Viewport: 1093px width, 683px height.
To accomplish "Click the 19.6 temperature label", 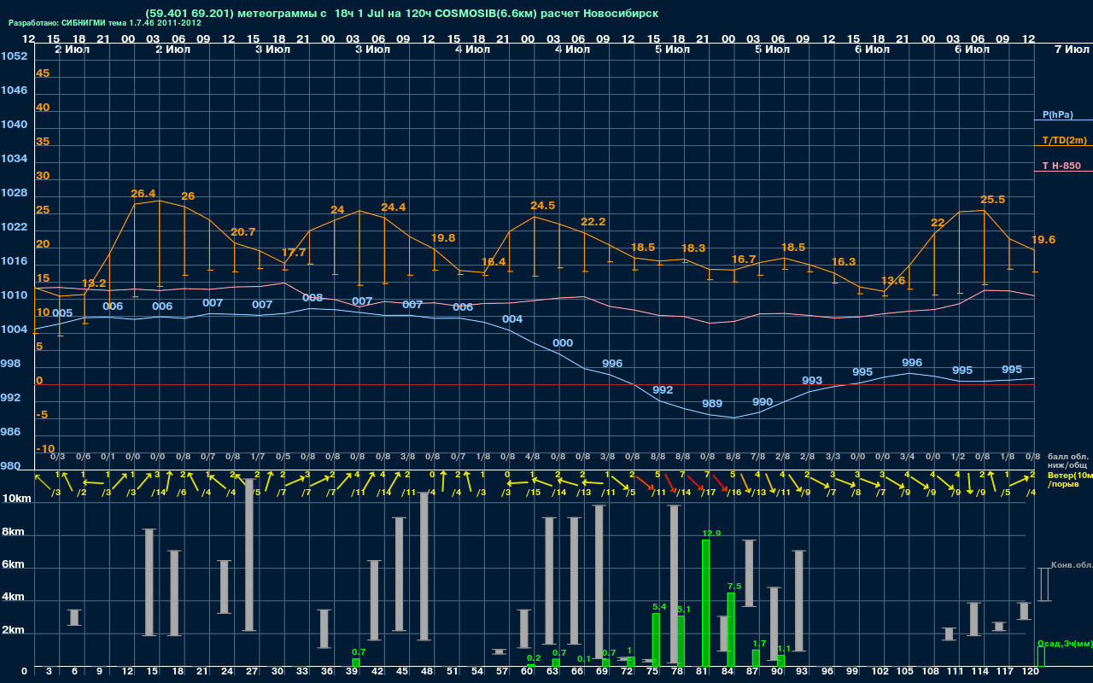I will pos(1043,240).
